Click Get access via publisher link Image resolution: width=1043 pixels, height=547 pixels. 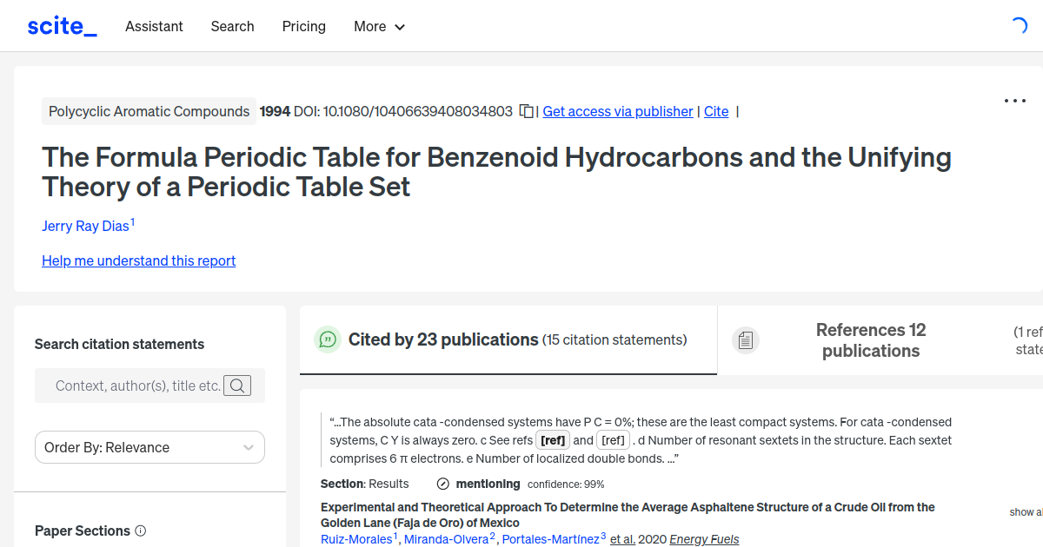[617, 111]
